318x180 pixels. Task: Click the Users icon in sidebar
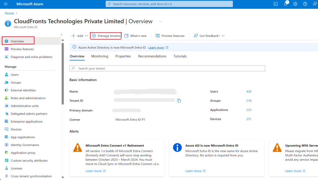coord(7,75)
